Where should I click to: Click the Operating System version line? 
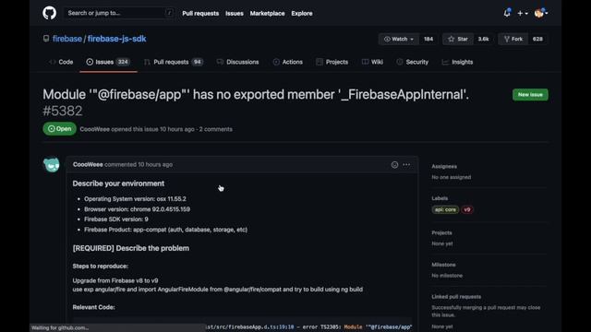pyautogui.click(x=135, y=199)
